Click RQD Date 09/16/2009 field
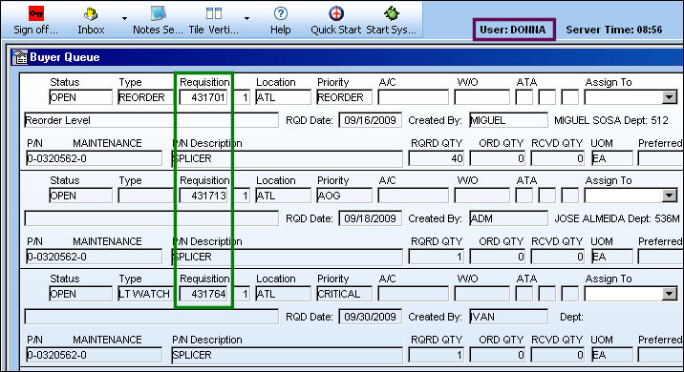Viewport: 684px width, 372px height. (x=370, y=120)
